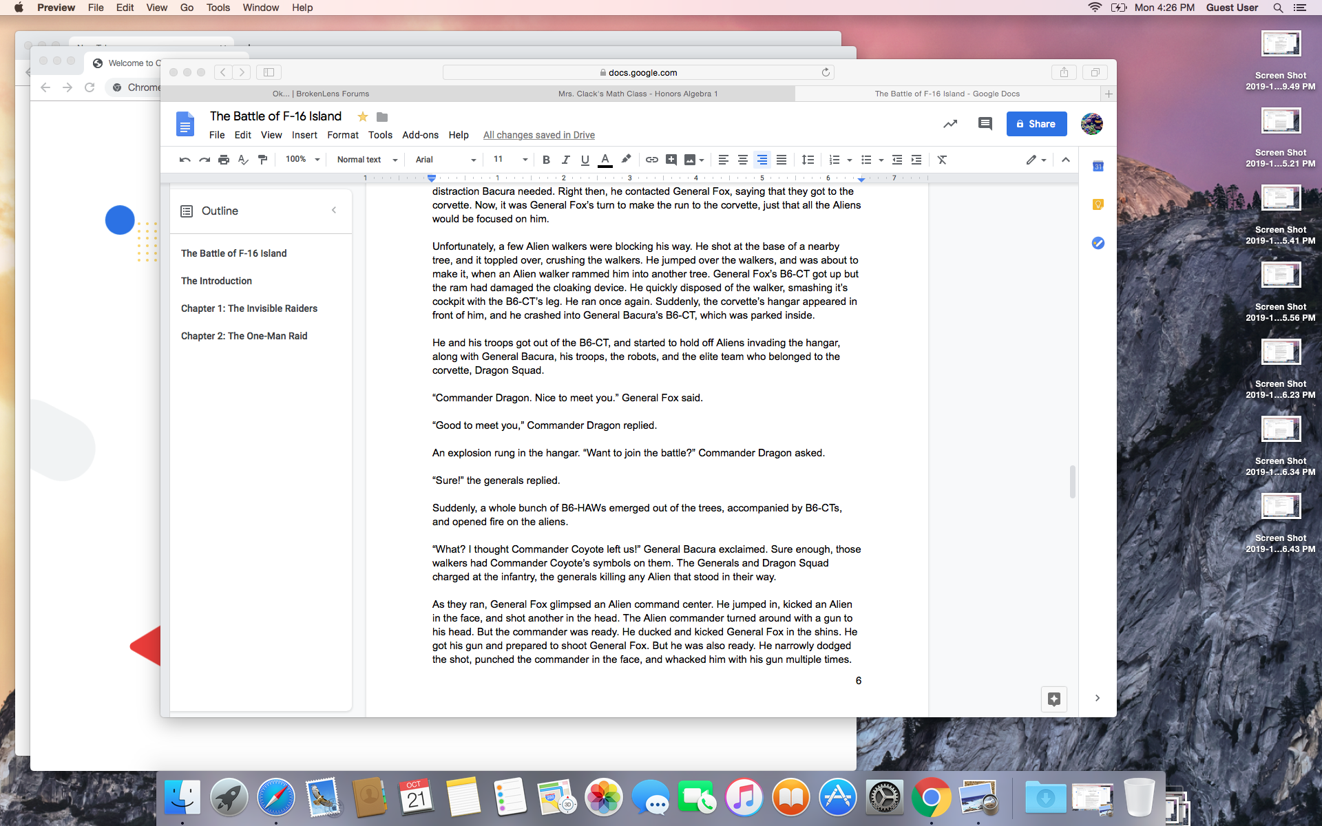
Task: Toggle bold formatting
Action: click(546, 160)
